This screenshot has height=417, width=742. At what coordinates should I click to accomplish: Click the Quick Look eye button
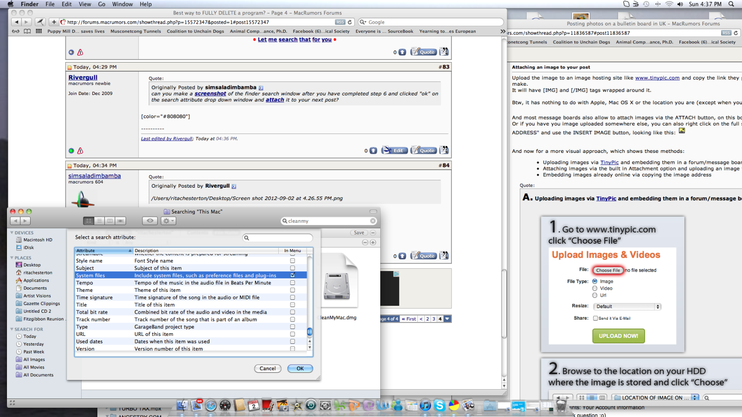pyautogui.click(x=150, y=221)
